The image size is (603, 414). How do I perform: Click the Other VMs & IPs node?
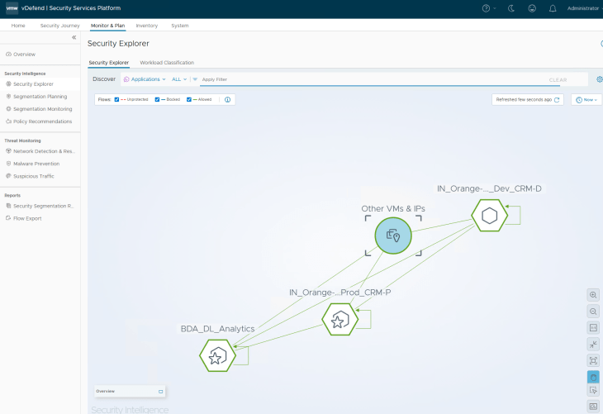pyautogui.click(x=393, y=236)
